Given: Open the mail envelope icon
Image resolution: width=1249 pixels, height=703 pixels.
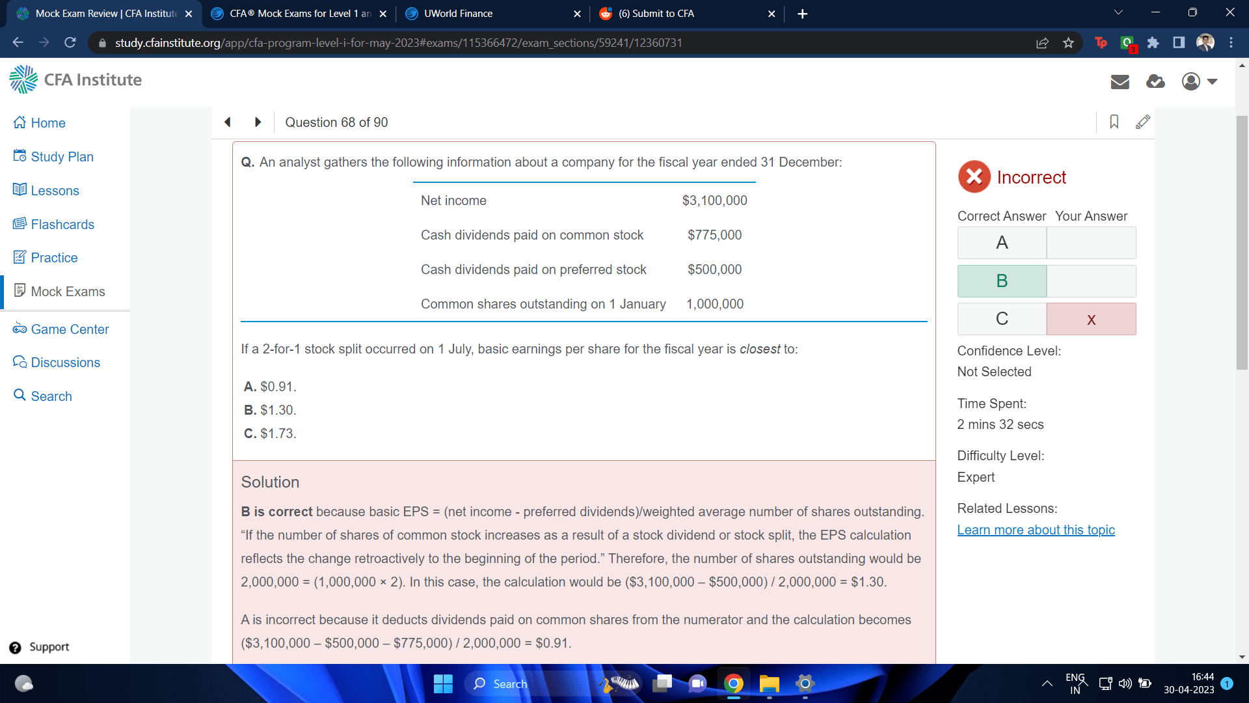Looking at the screenshot, I should point(1120,81).
